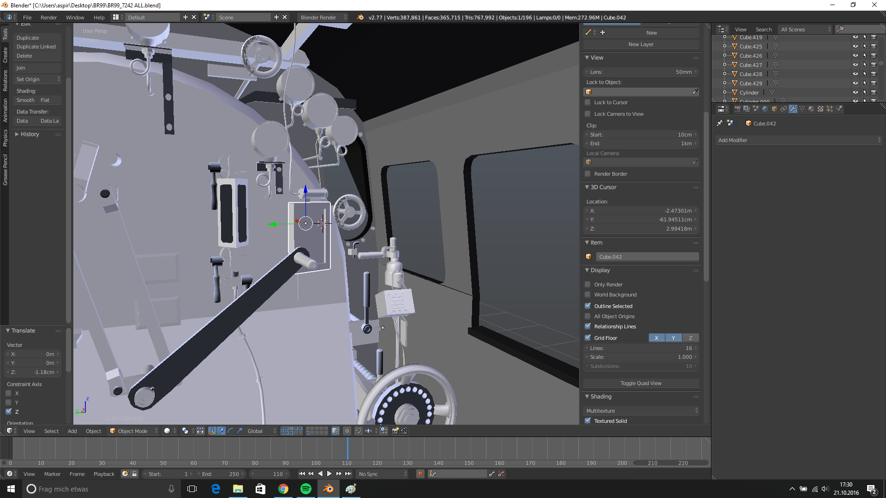Launch Spotify from the taskbar
The image size is (886, 498).
(x=305, y=489)
